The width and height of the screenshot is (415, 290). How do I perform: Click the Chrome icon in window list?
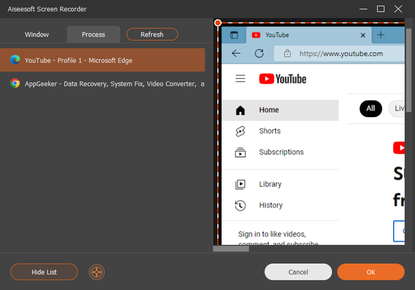click(15, 84)
